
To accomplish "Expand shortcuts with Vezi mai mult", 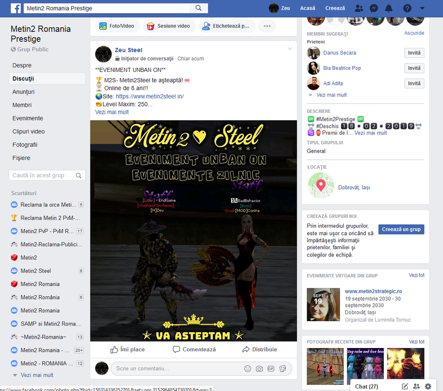I will coord(37,375).
